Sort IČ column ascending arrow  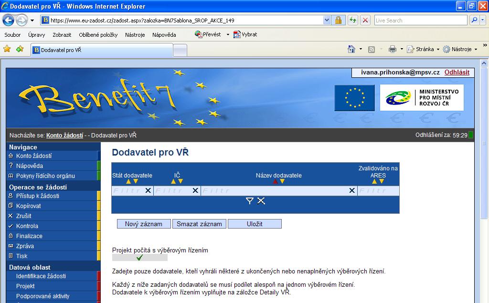(173, 181)
